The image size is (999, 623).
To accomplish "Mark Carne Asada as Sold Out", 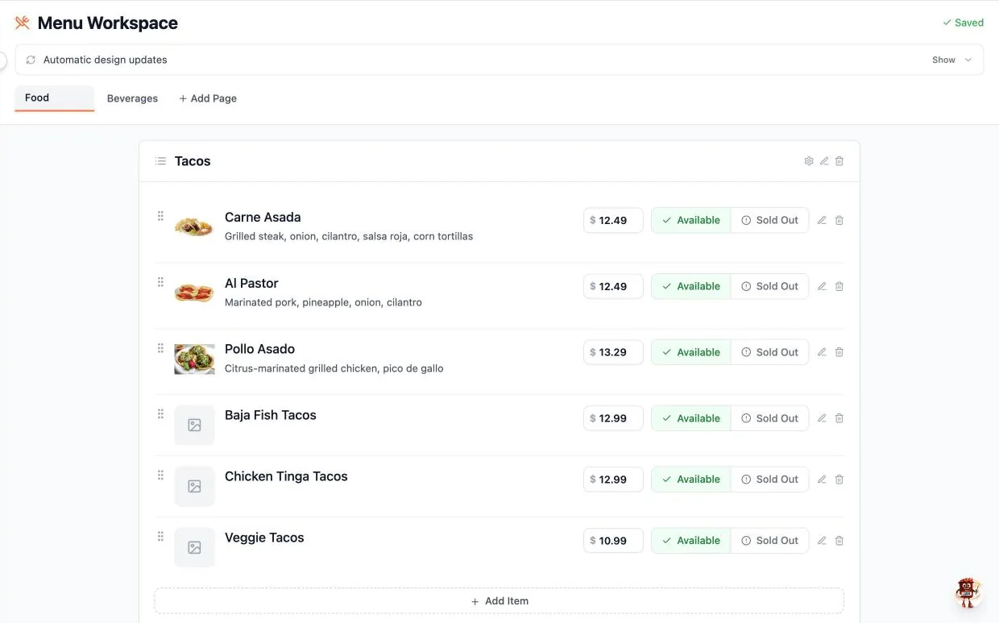I will pyautogui.click(x=769, y=220).
